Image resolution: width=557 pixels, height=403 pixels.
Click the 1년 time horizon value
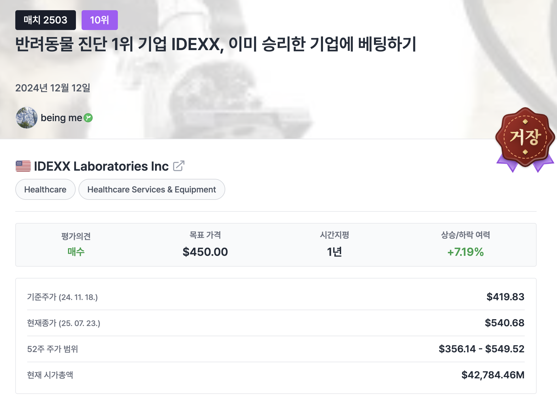334,252
